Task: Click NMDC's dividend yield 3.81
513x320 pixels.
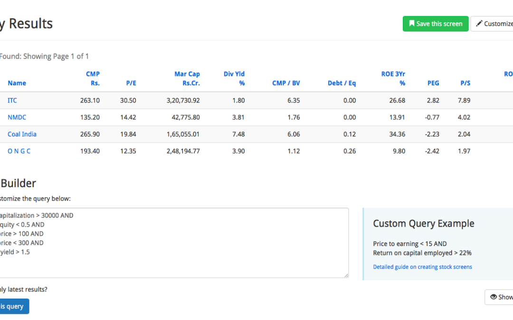Action: click(238, 117)
